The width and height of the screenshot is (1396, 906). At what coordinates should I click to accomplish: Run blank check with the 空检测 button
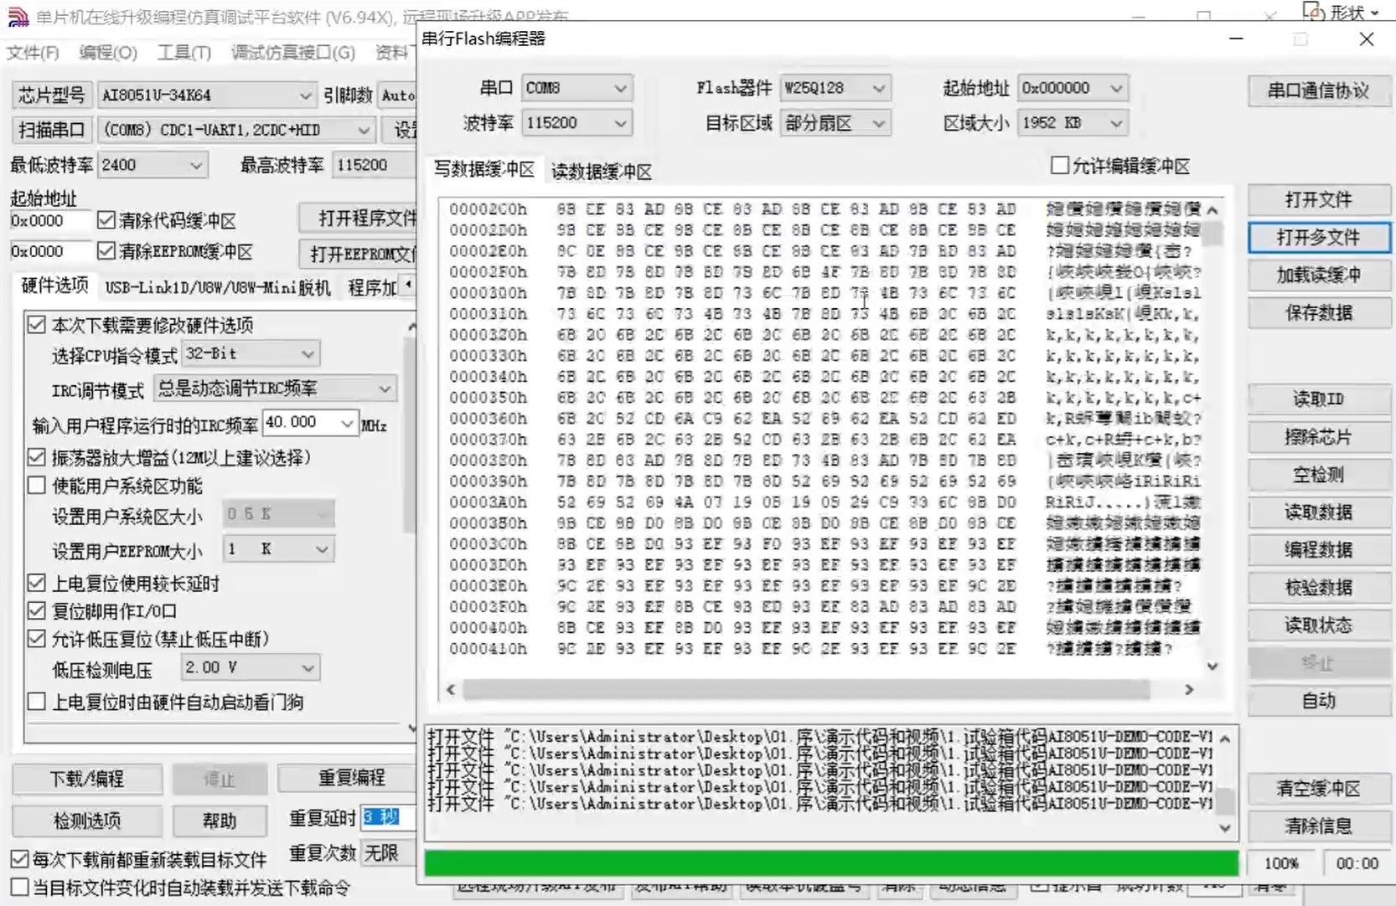click(x=1318, y=474)
